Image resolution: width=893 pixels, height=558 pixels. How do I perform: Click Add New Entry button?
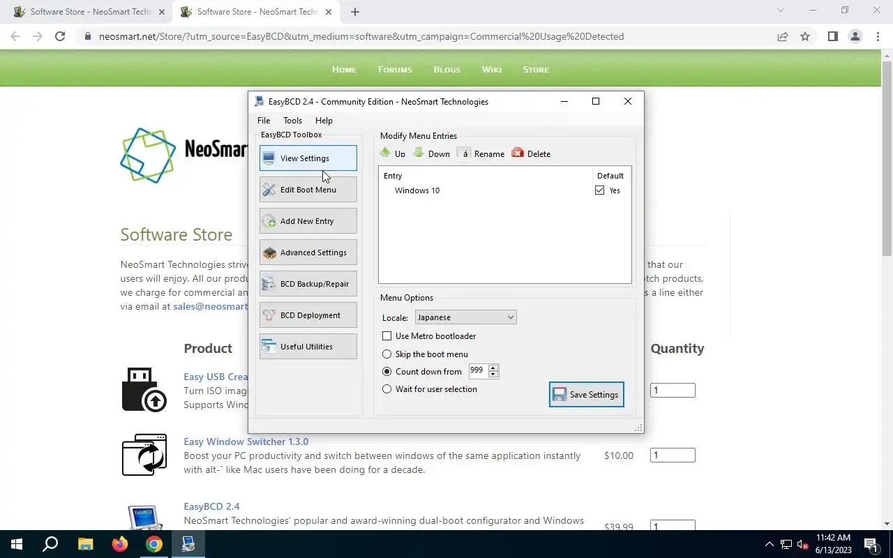point(308,220)
